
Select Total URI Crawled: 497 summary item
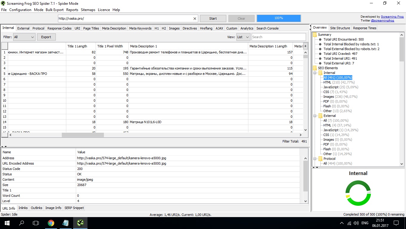tap(340, 54)
